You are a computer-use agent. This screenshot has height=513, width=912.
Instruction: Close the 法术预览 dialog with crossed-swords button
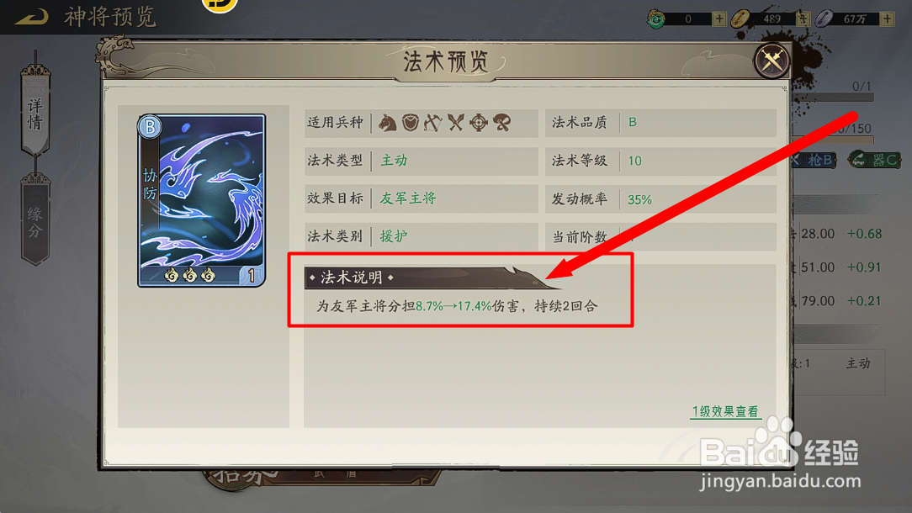pos(771,61)
